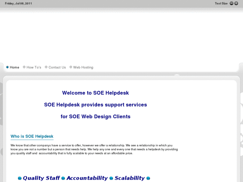
Task: Click the date Friday, Jul 08, 2011
Action: coord(18,3)
